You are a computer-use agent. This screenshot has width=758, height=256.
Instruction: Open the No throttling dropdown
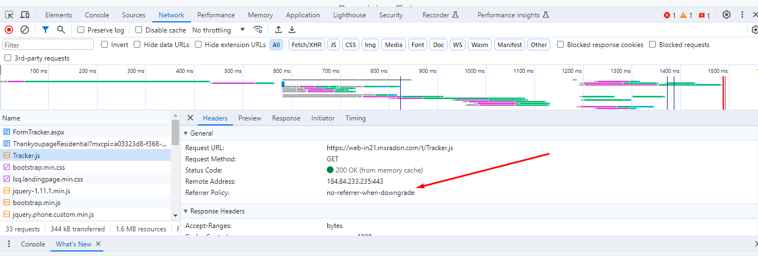tap(219, 30)
